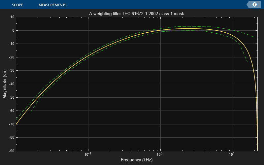Open the help question mark icon
Screen dimensions: 264x165
pos(254,5)
